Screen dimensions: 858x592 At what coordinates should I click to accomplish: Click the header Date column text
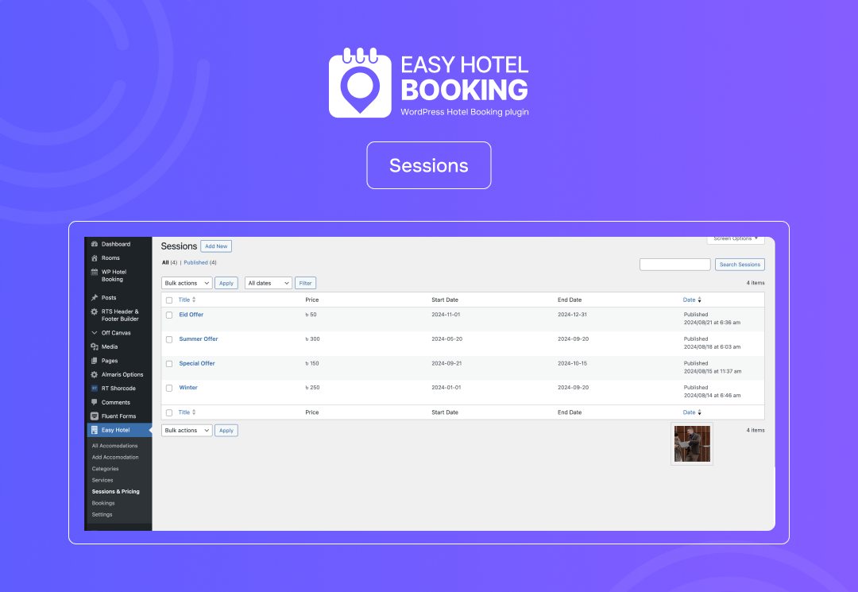pyautogui.click(x=689, y=300)
